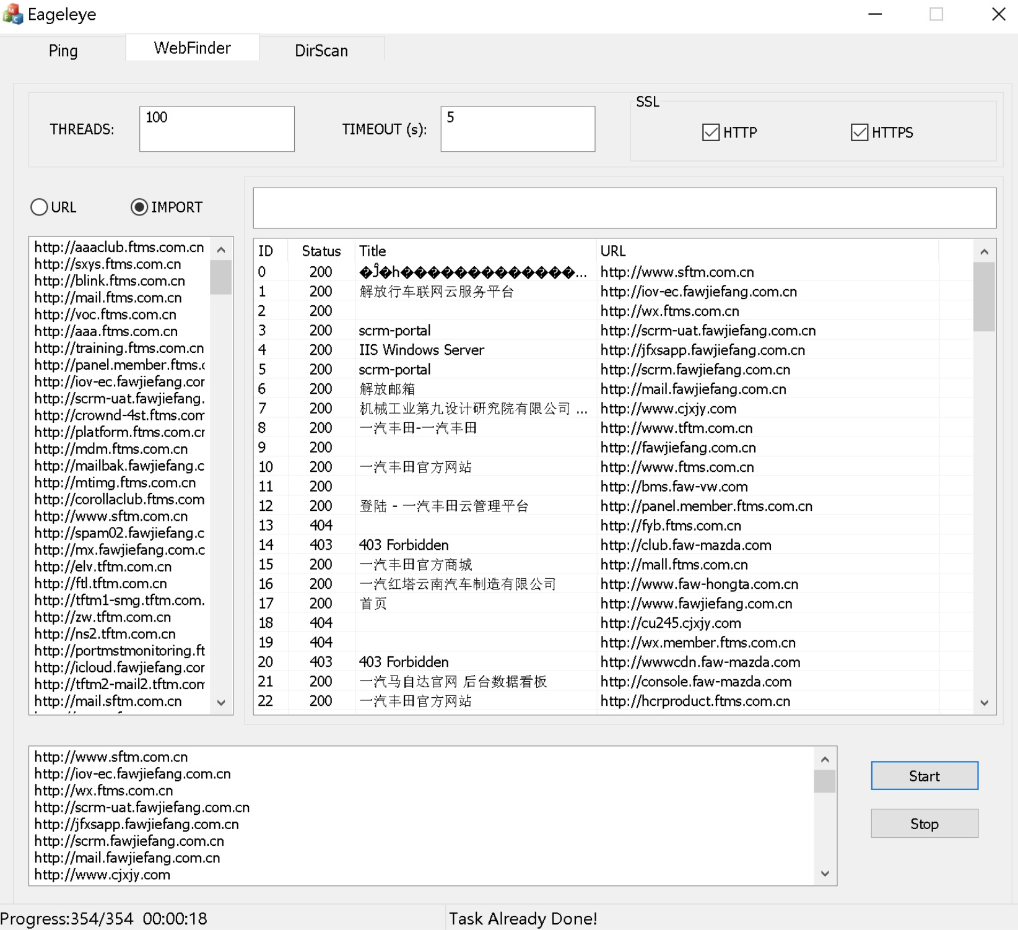Click the Progress:354/354 status text

pos(67,918)
